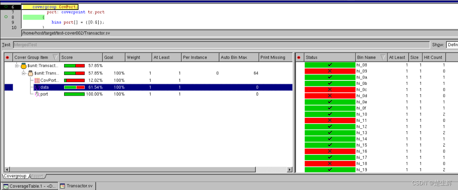
Task: Click the covered check status of hi_13
Action: pyautogui.click(x=330, y=133)
